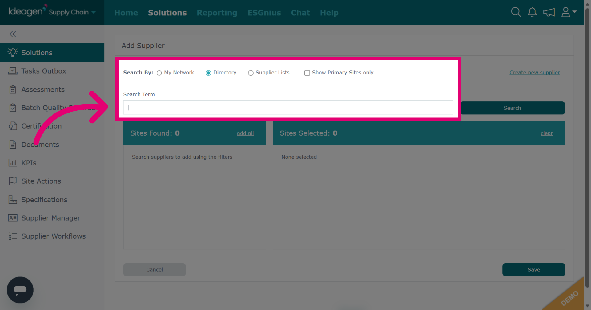Click the Supplier Manager card icon

13,218
